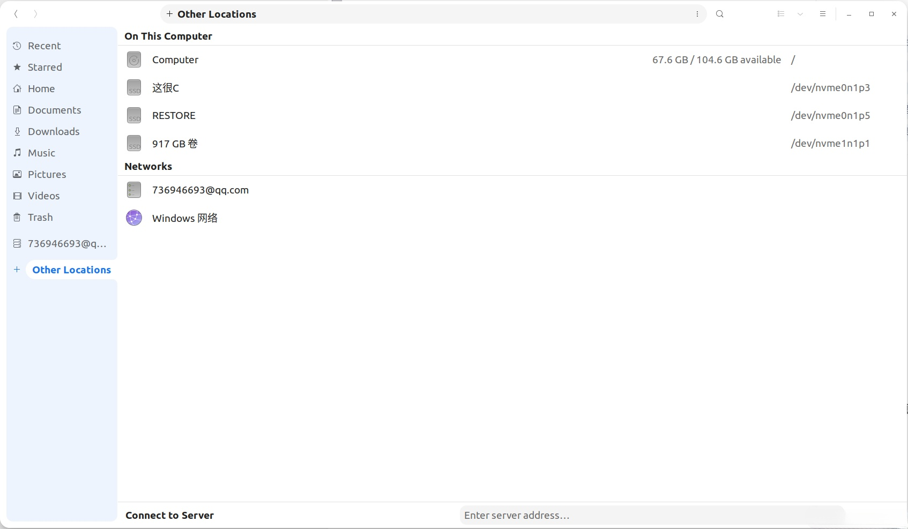908x529 pixels.
Task: Select the SSD icon for 这很C
Action: click(x=134, y=87)
